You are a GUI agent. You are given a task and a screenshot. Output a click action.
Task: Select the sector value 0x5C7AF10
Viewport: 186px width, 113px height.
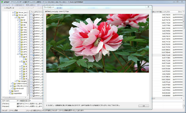click(x=166, y=42)
